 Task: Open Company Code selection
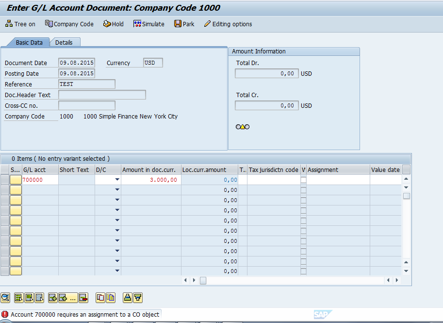[x=69, y=24]
